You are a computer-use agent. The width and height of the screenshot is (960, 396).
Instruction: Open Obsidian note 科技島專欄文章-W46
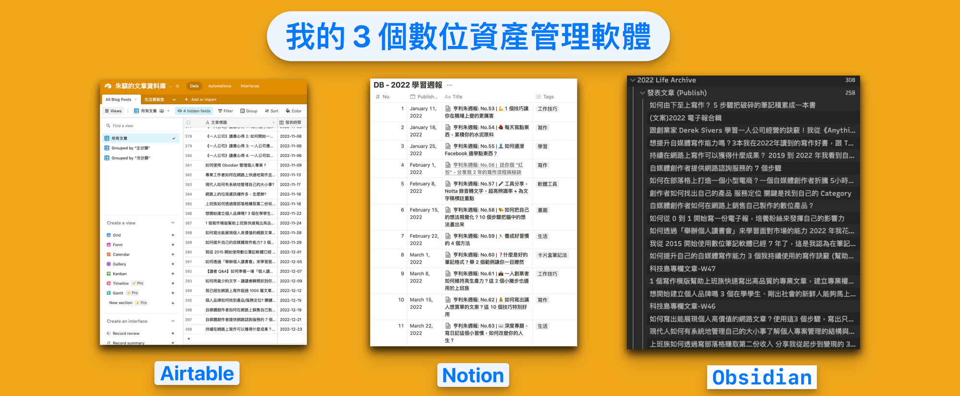pos(683,306)
